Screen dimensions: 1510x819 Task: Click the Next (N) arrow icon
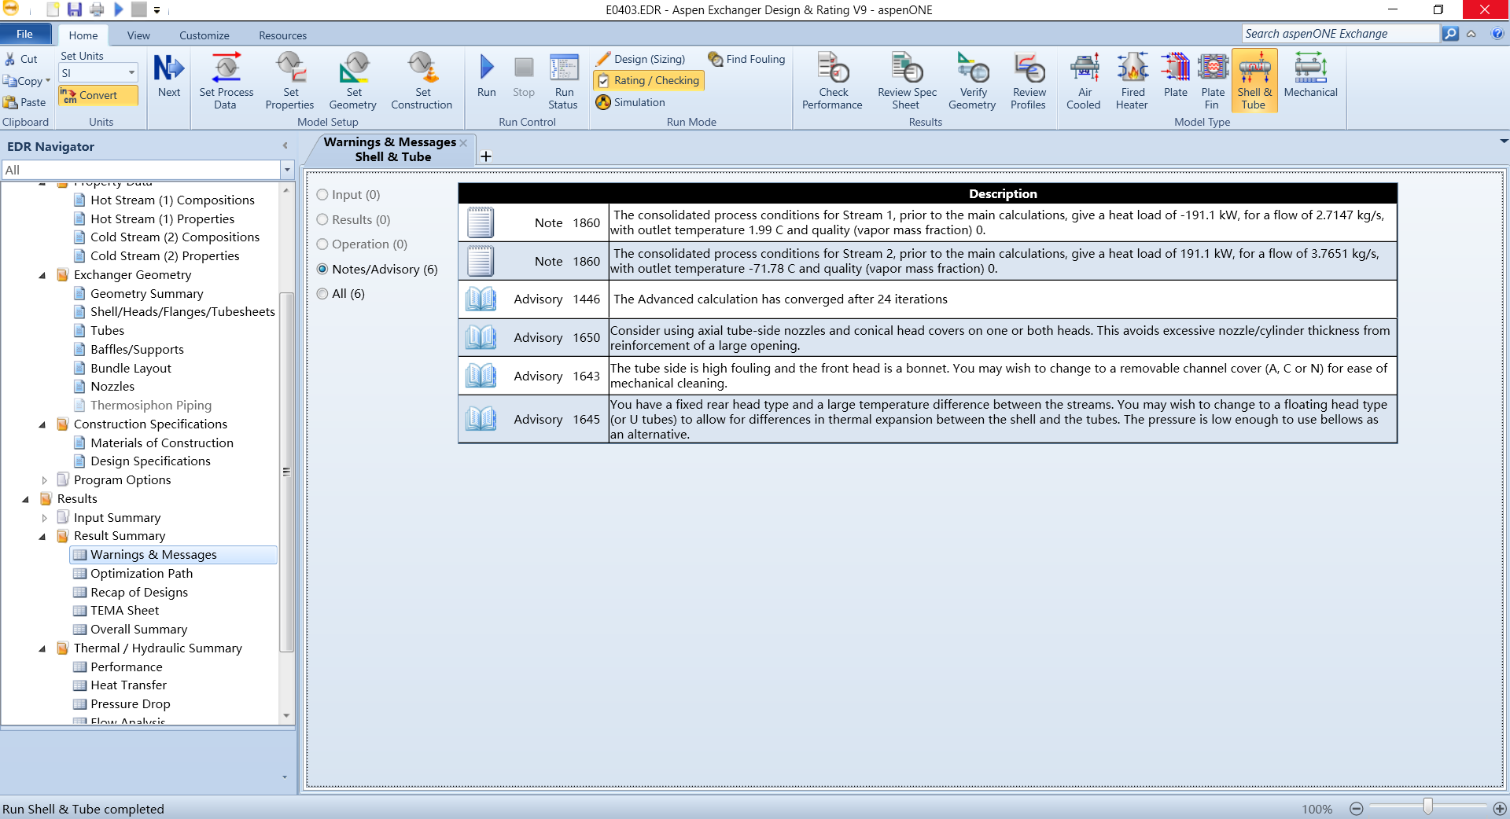(x=168, y=68)
